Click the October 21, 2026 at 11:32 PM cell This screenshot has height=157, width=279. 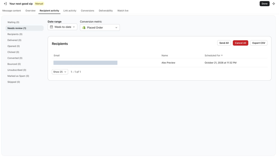tap(221, 63)
